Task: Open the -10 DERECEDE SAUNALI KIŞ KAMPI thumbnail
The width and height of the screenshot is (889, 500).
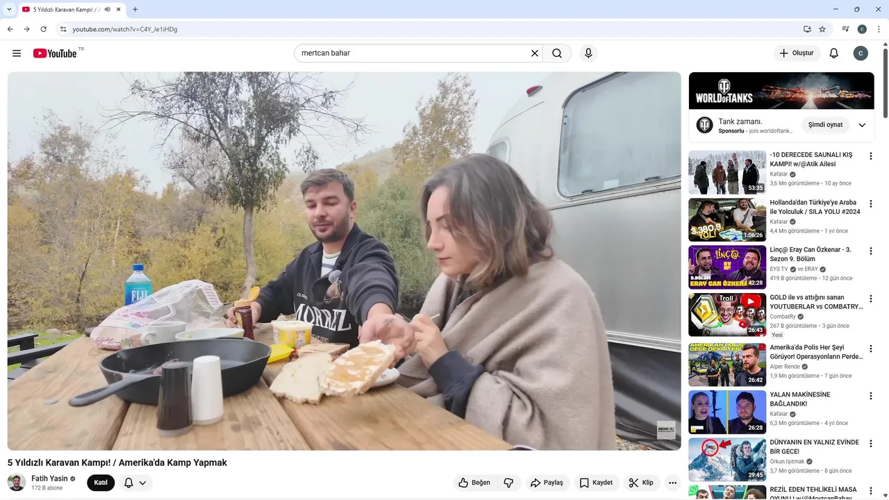Action: [x=727, y=172]
